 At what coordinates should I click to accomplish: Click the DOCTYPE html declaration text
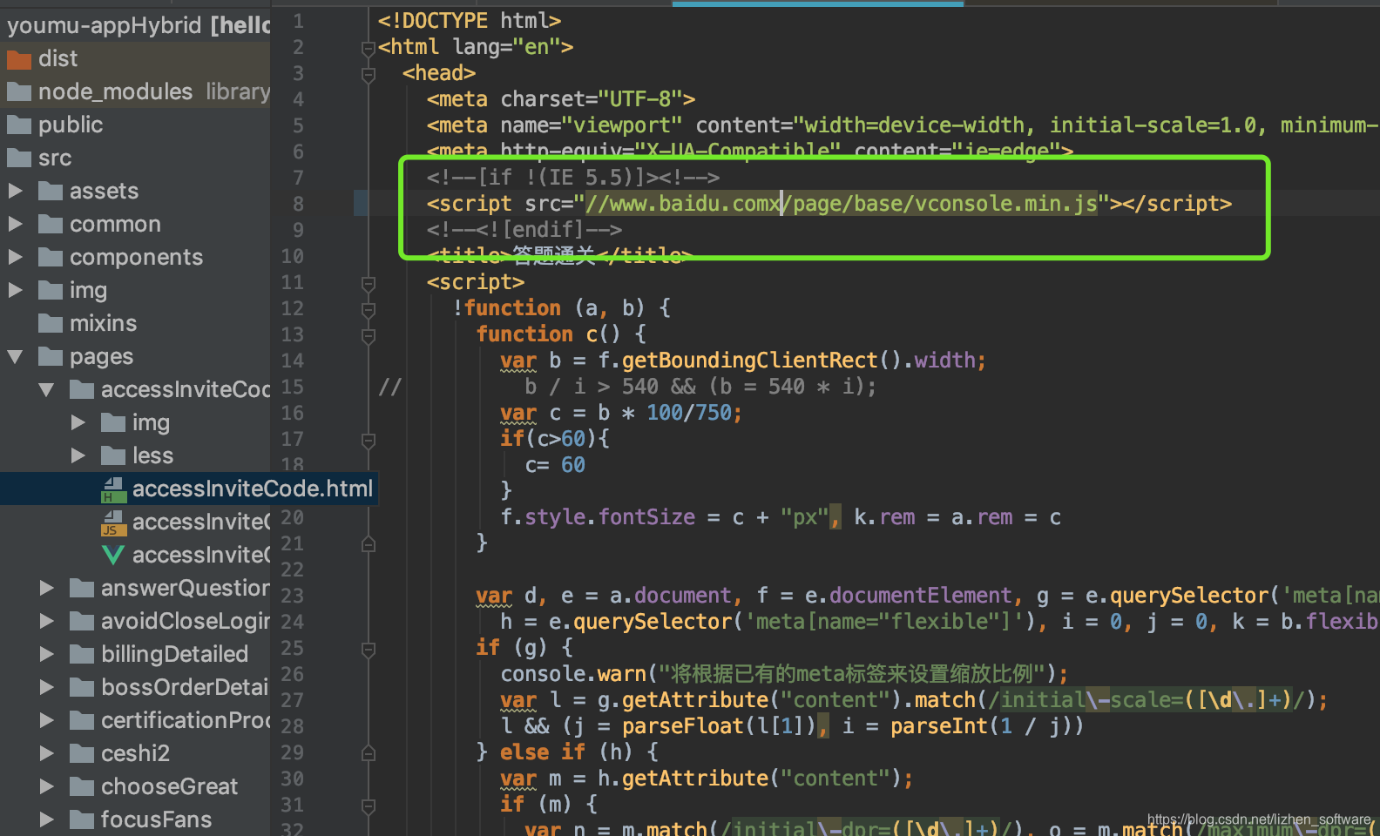[x=470, y=20]
